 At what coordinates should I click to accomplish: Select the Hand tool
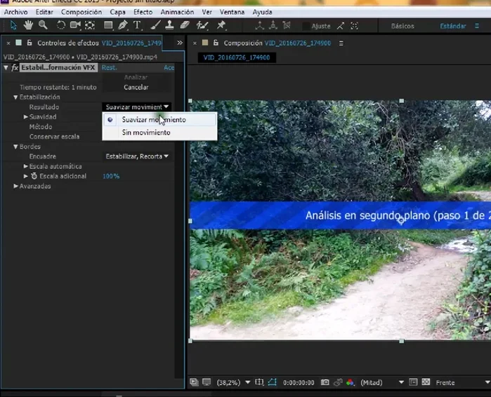29,25
